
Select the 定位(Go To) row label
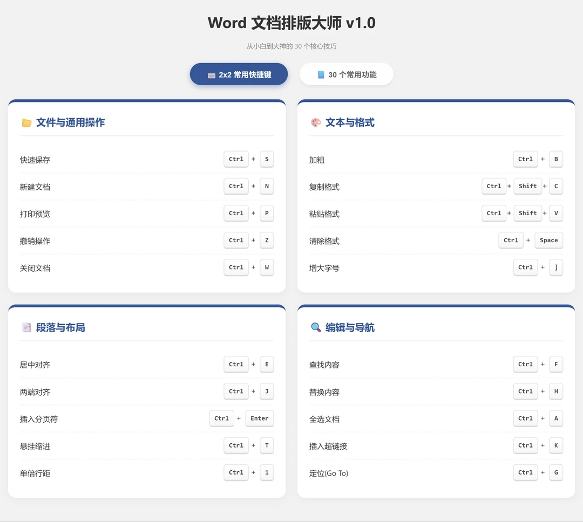[x=329, y=473]
